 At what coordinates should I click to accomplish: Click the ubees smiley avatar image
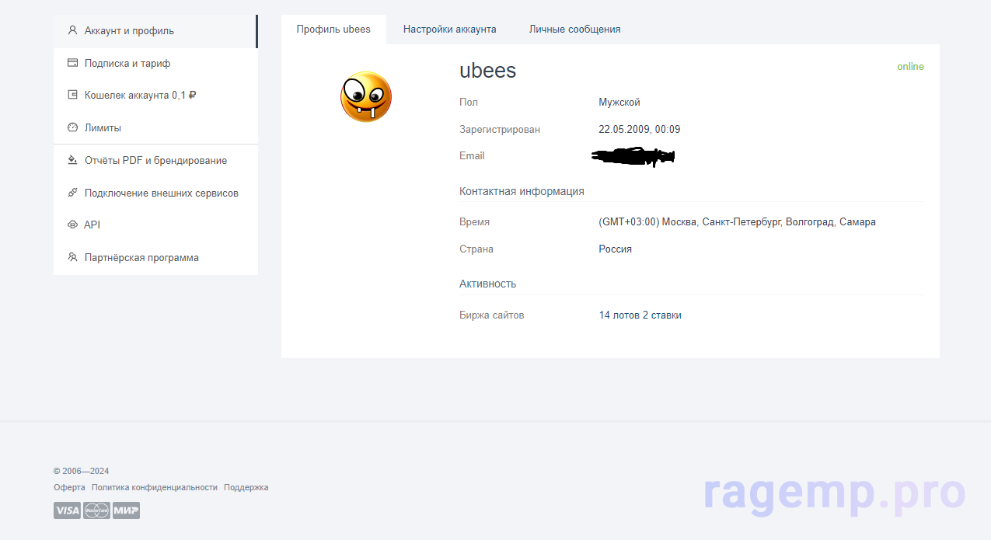(366, 97)
